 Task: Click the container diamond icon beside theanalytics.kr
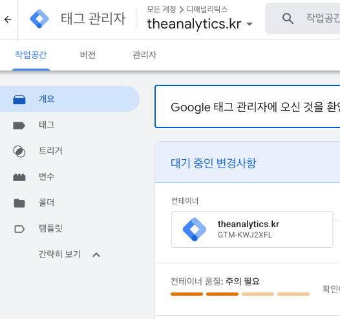pos(195,229)
